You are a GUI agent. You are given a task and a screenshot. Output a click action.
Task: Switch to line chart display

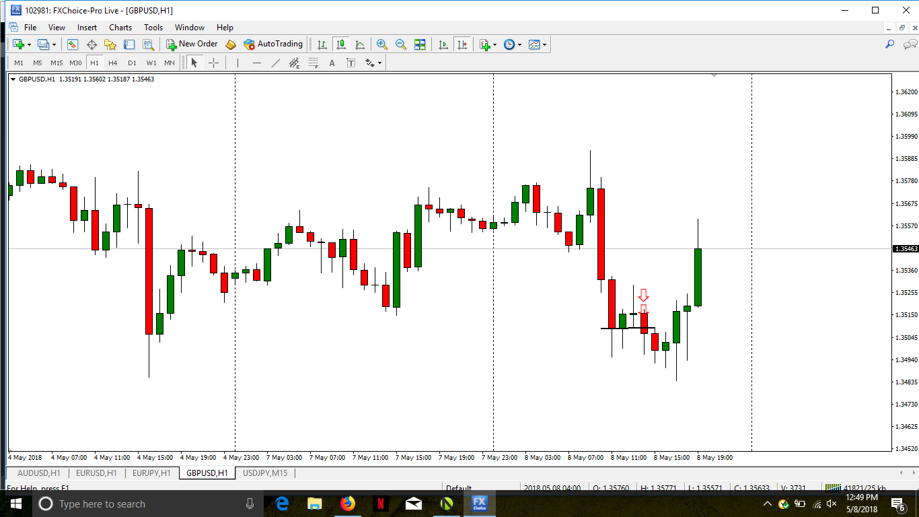(360, 44)
